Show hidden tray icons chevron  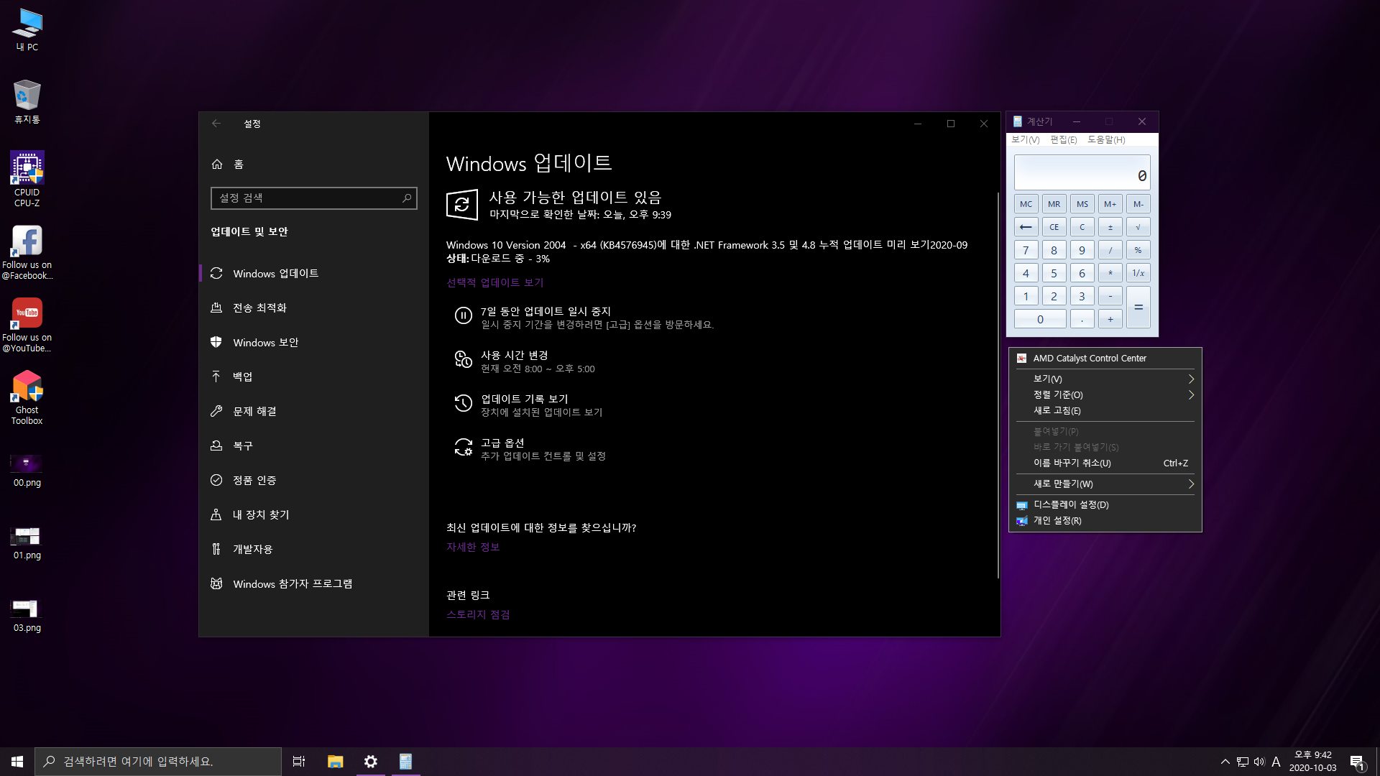point(1225,762)
